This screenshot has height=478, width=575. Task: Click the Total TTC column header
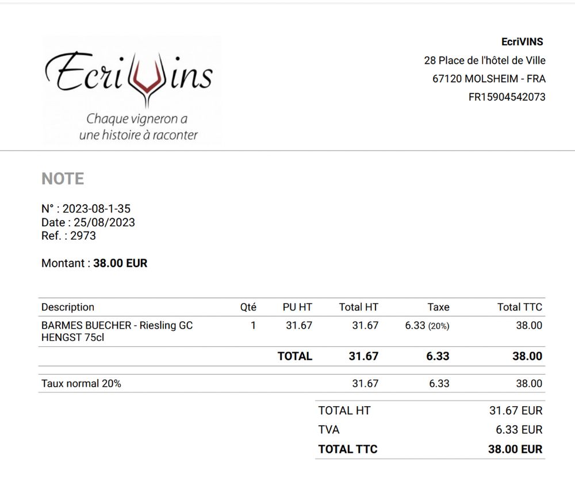click(x=519, y=307)
